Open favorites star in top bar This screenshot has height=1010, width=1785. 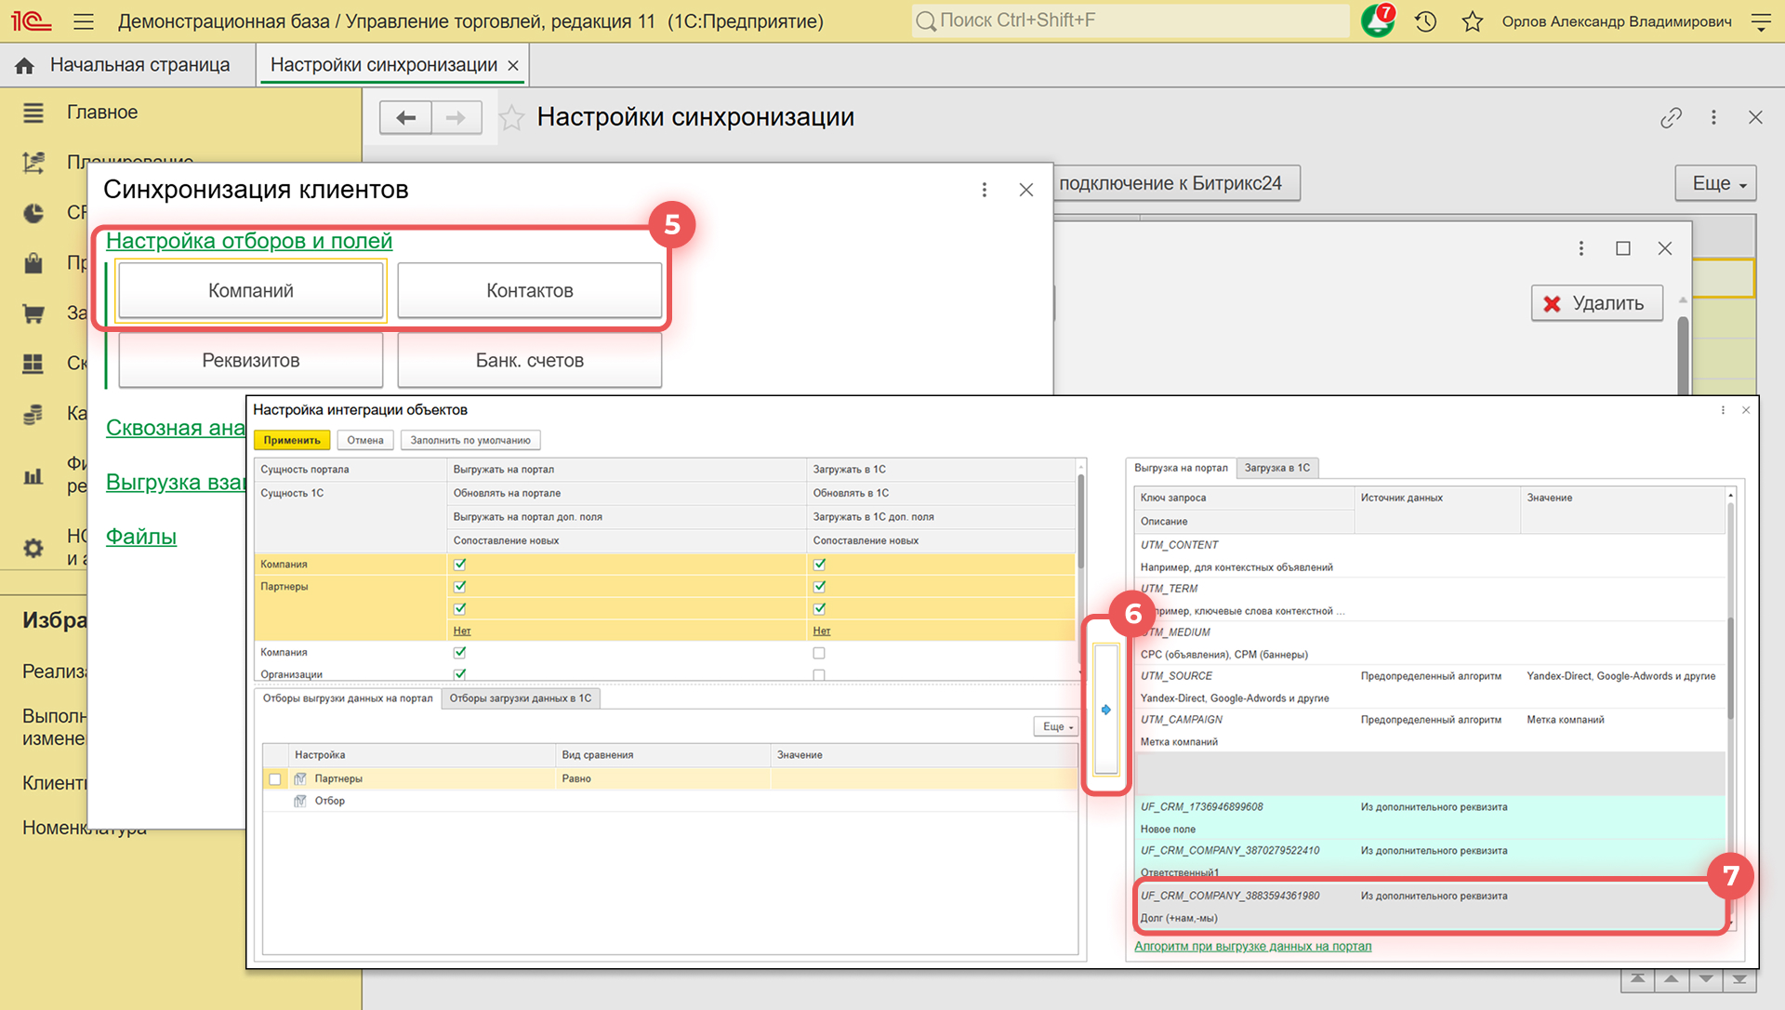tap(1472, 20)
